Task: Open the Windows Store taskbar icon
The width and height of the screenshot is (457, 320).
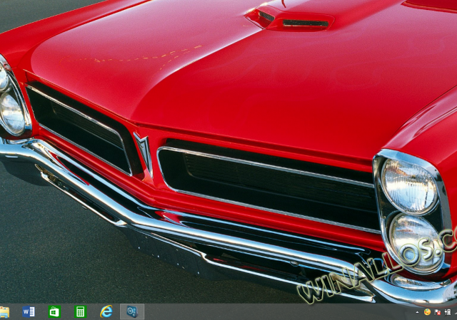Action: [x=54, y=311]
